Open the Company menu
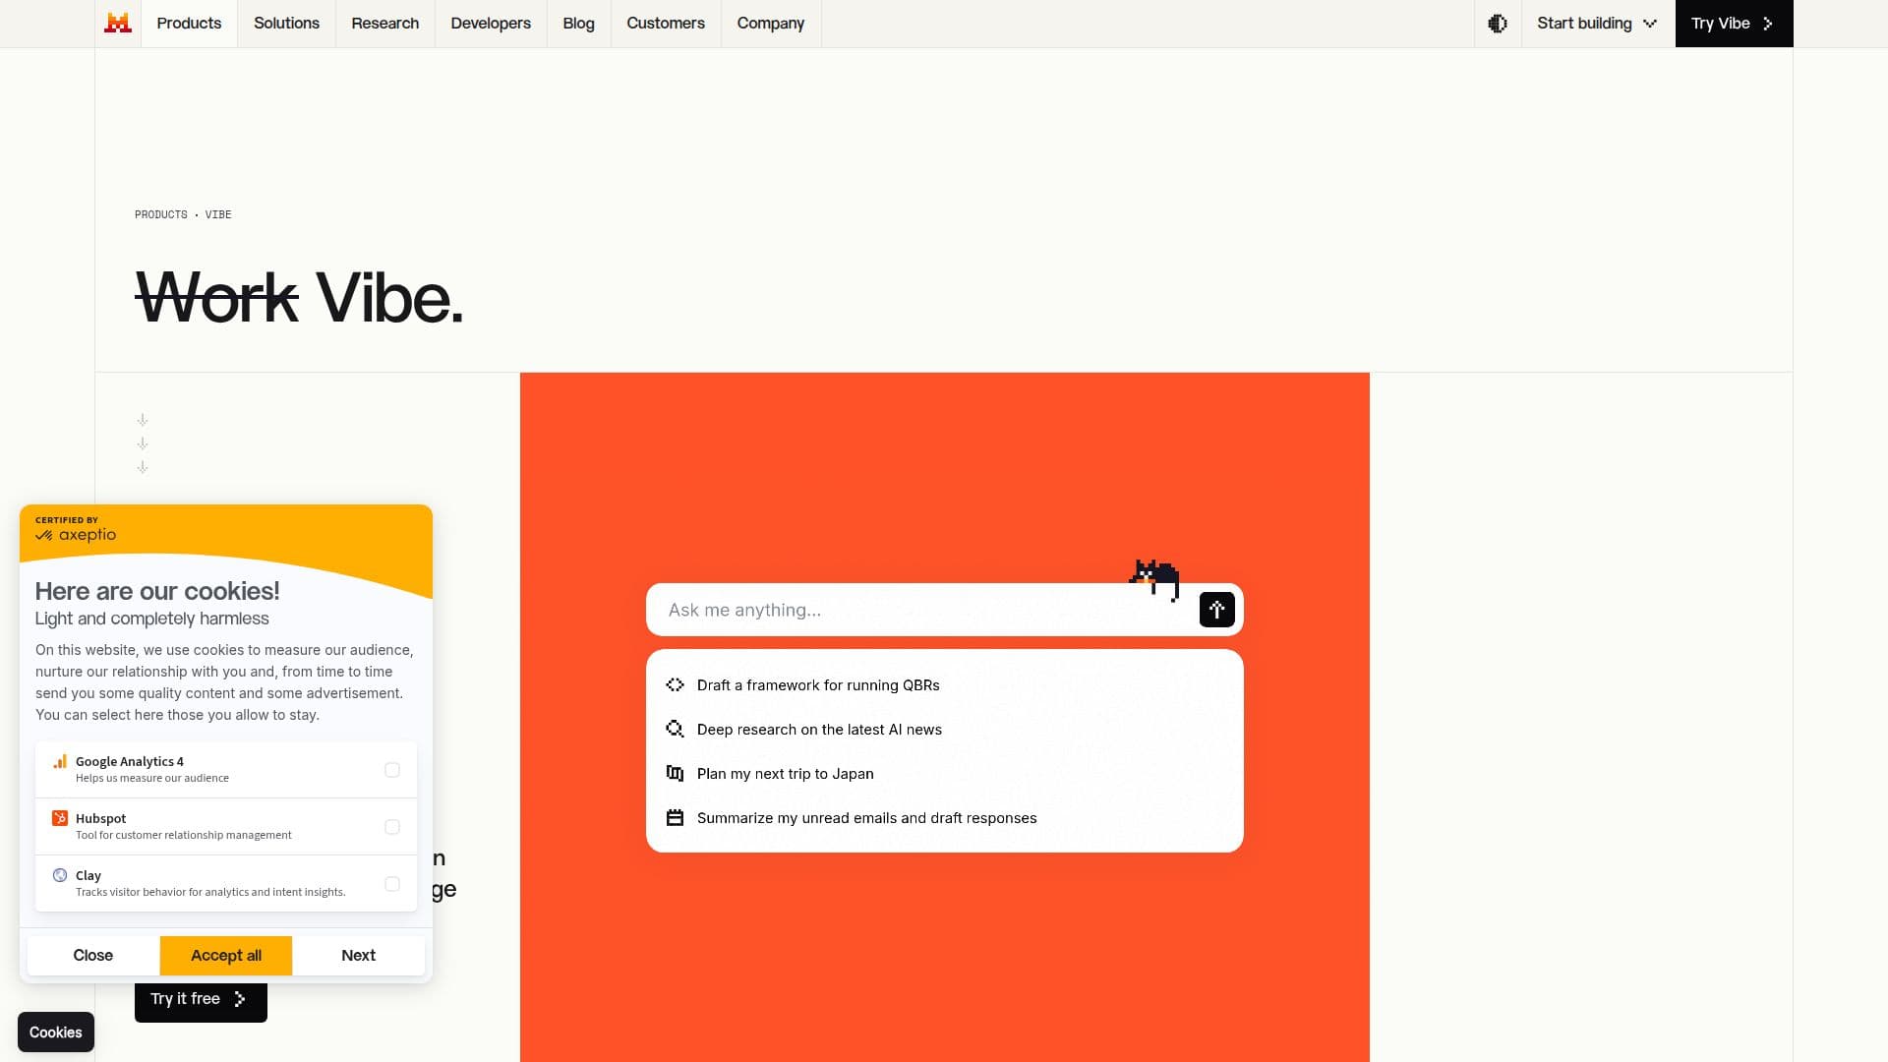 tap(771, 24)
